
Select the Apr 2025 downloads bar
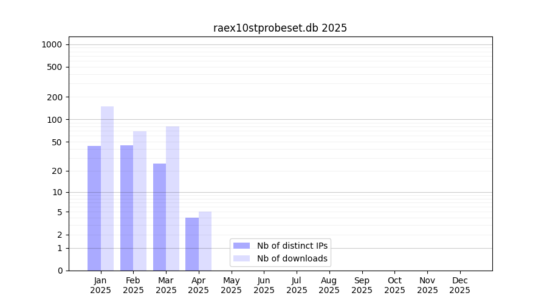point(205,241)
